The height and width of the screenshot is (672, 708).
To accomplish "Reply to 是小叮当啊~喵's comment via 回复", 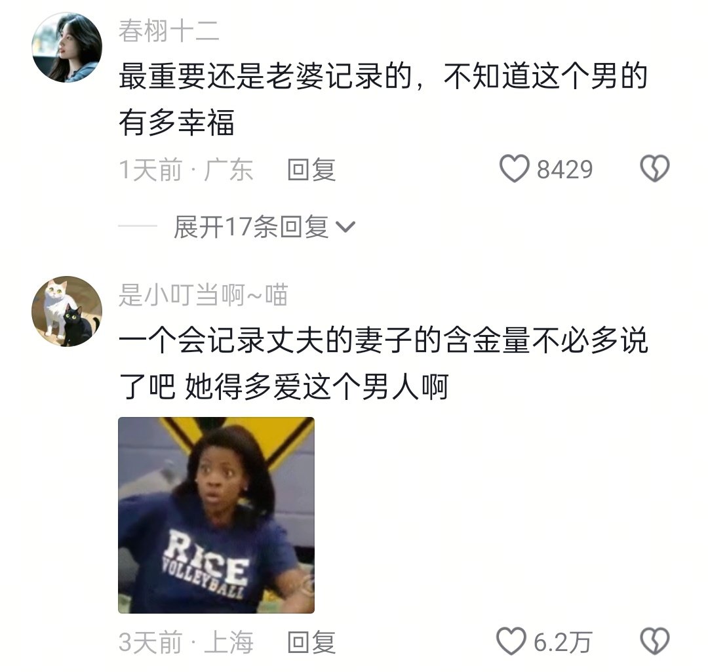I will [x=311, y=642].
